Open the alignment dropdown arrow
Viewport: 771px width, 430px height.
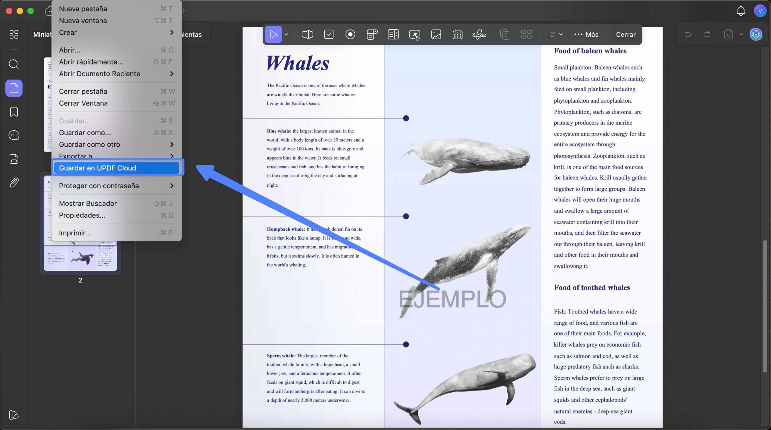561,34
